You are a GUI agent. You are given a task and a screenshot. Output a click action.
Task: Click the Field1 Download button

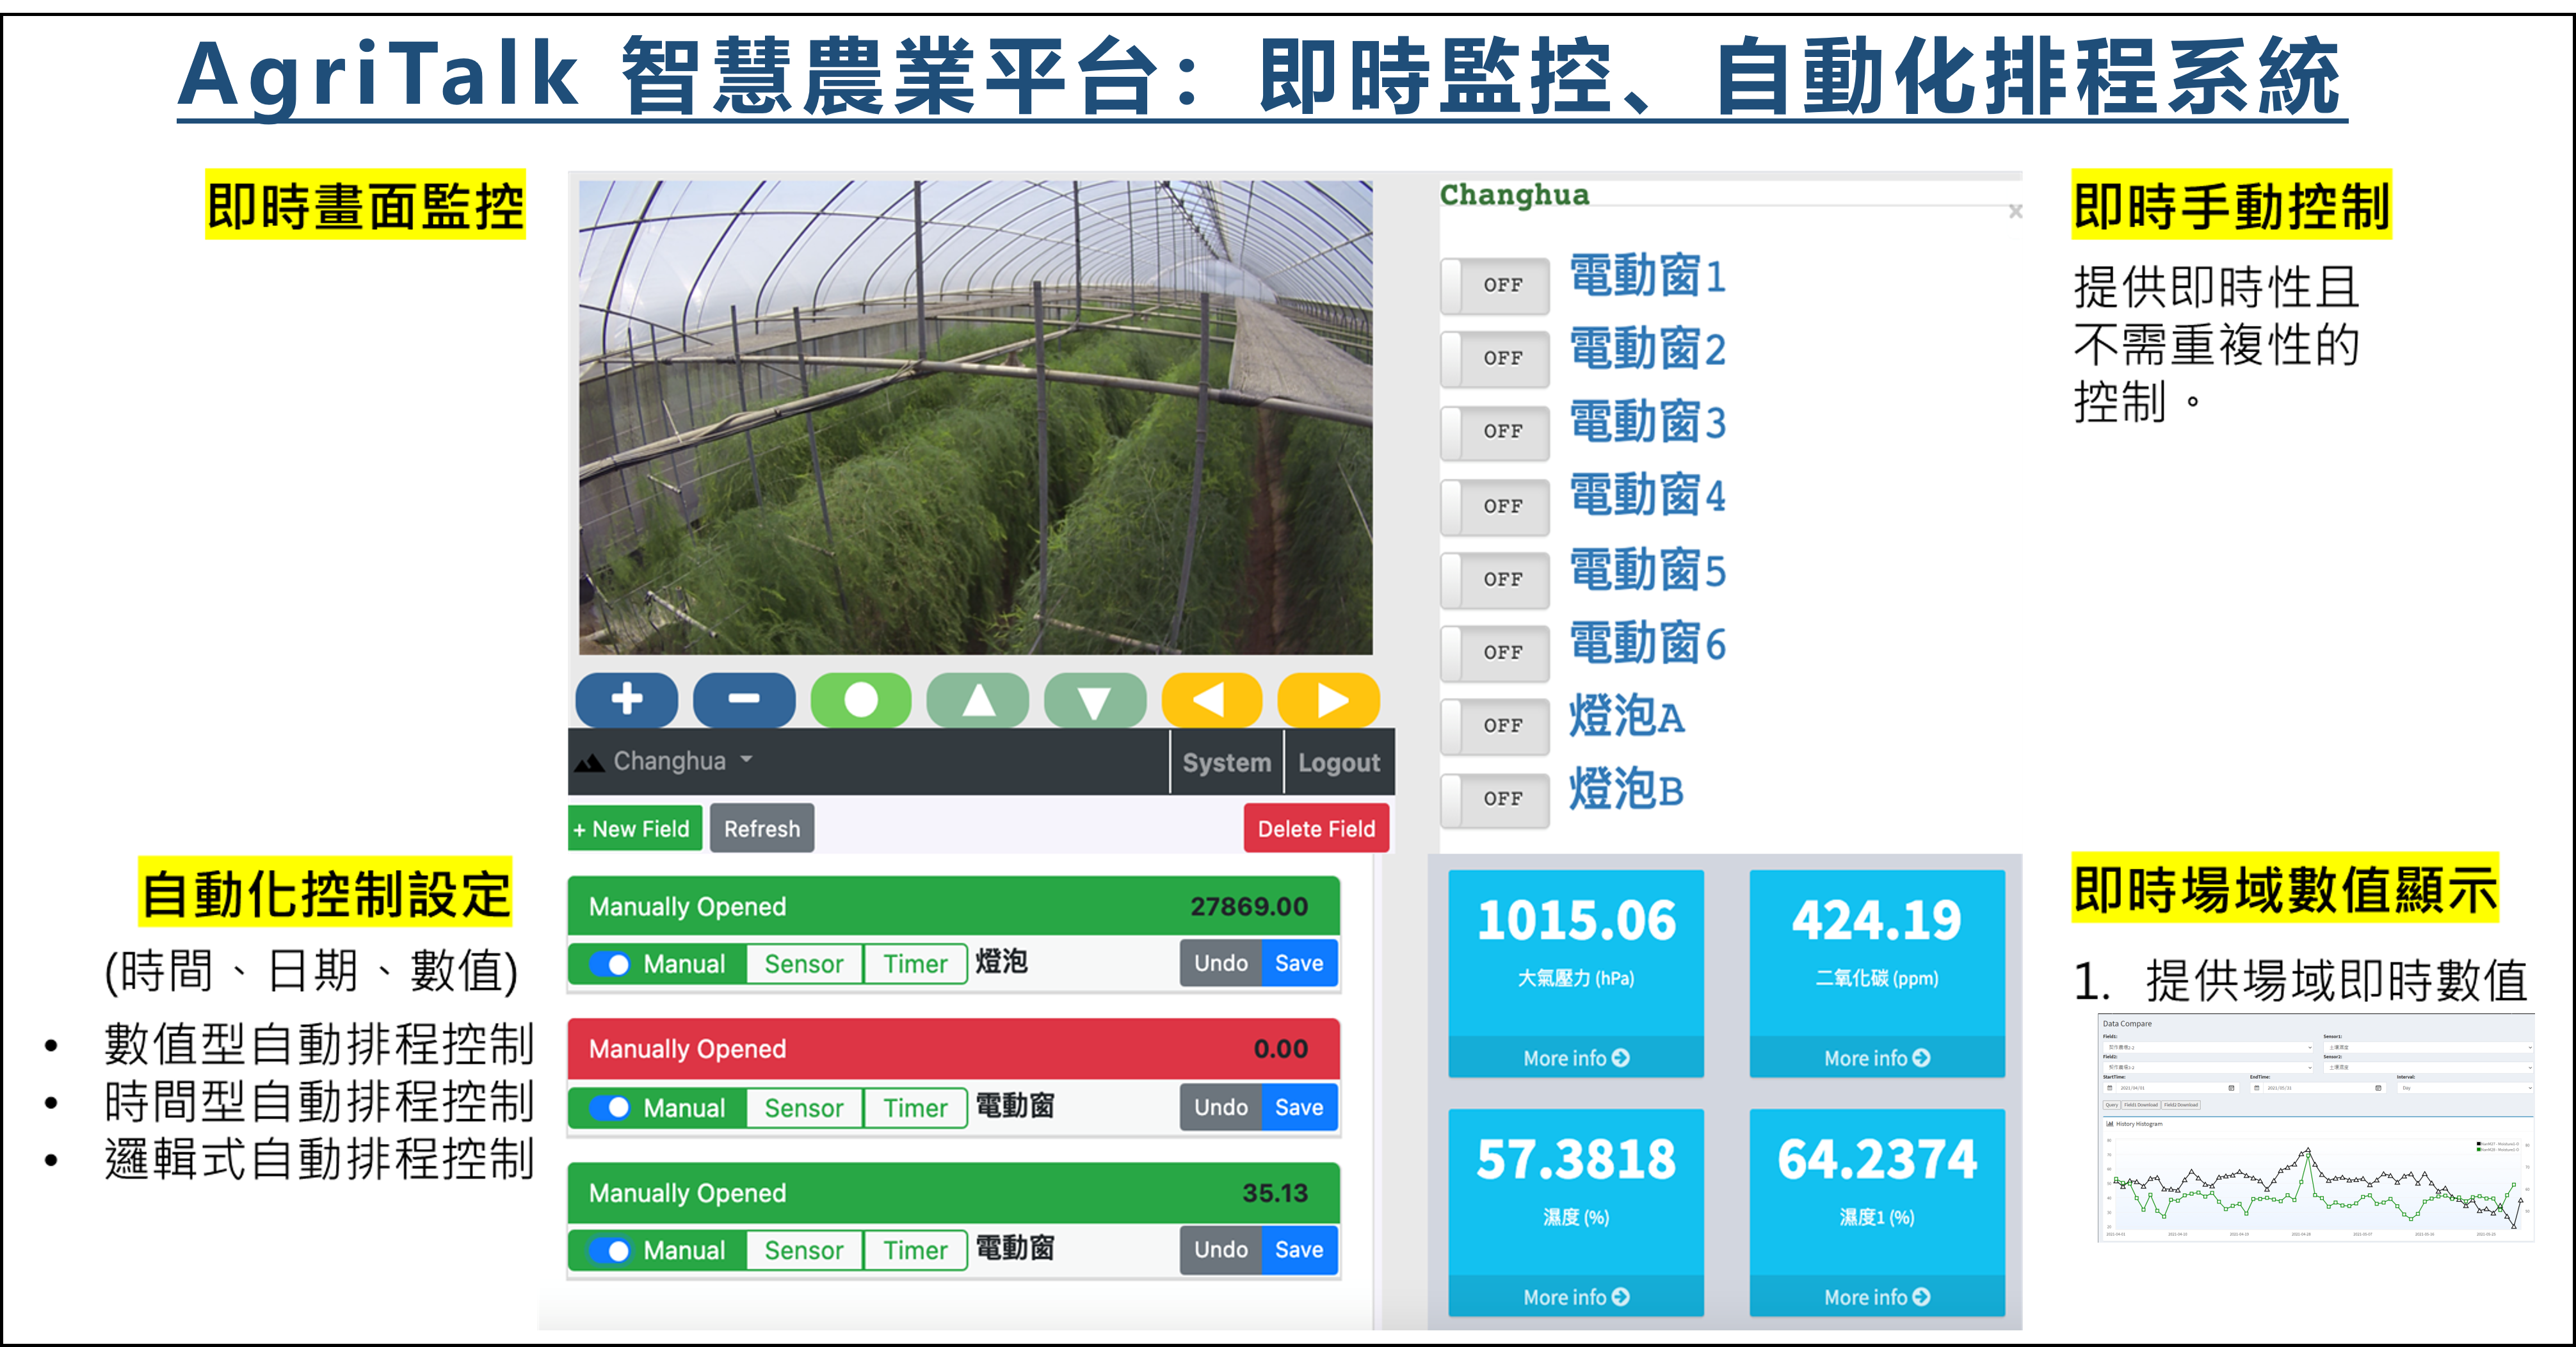pos(2141,1105)
